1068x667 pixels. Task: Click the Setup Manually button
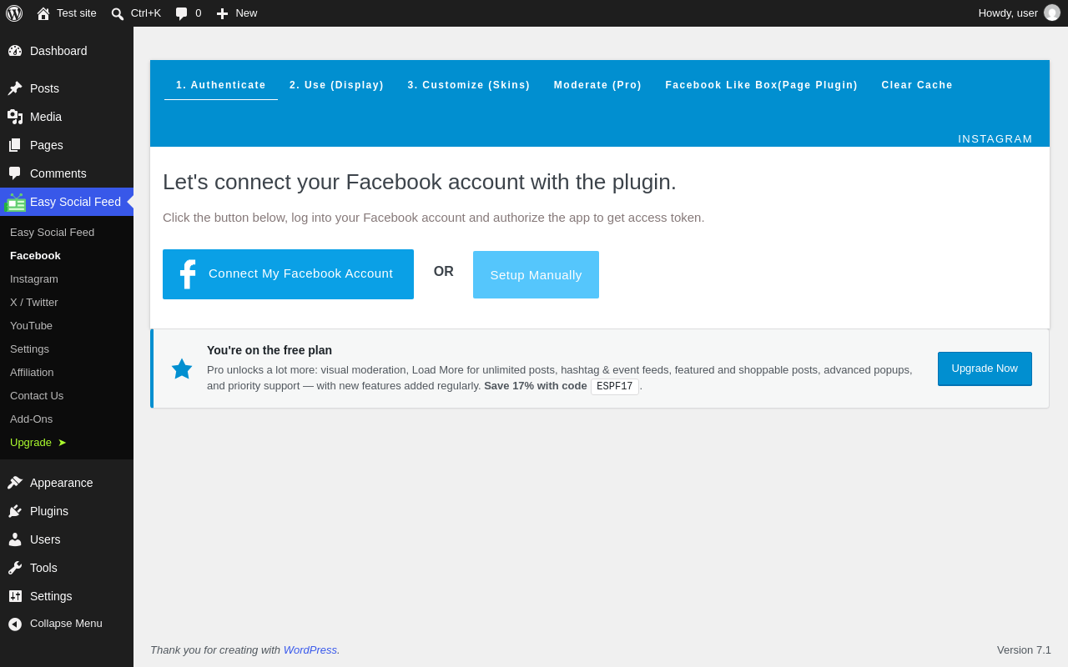point(536,274)
